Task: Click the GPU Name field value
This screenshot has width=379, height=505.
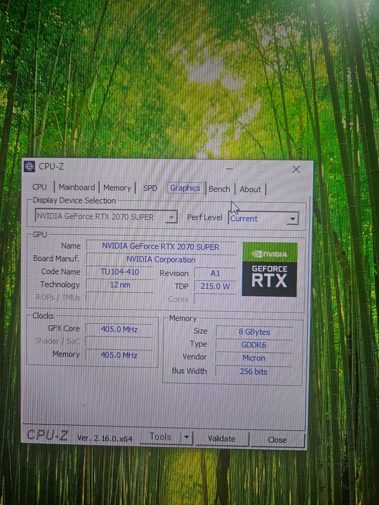Action: click(x=161, y=247)
